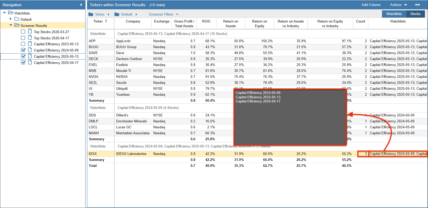The image size is (428, 208).
Task: Collapse the Navigation panel arrow icon
Action: tap(81, 5)
